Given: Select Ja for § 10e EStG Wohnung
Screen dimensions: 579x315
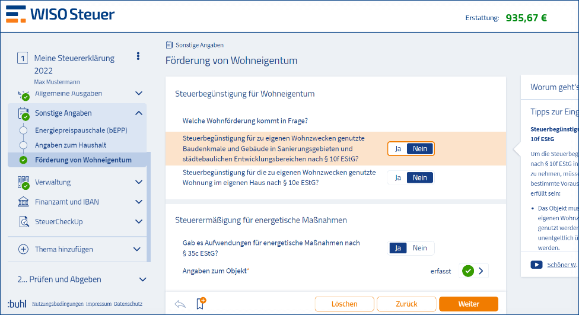Looking at the screenshot, I should (398, 177).
